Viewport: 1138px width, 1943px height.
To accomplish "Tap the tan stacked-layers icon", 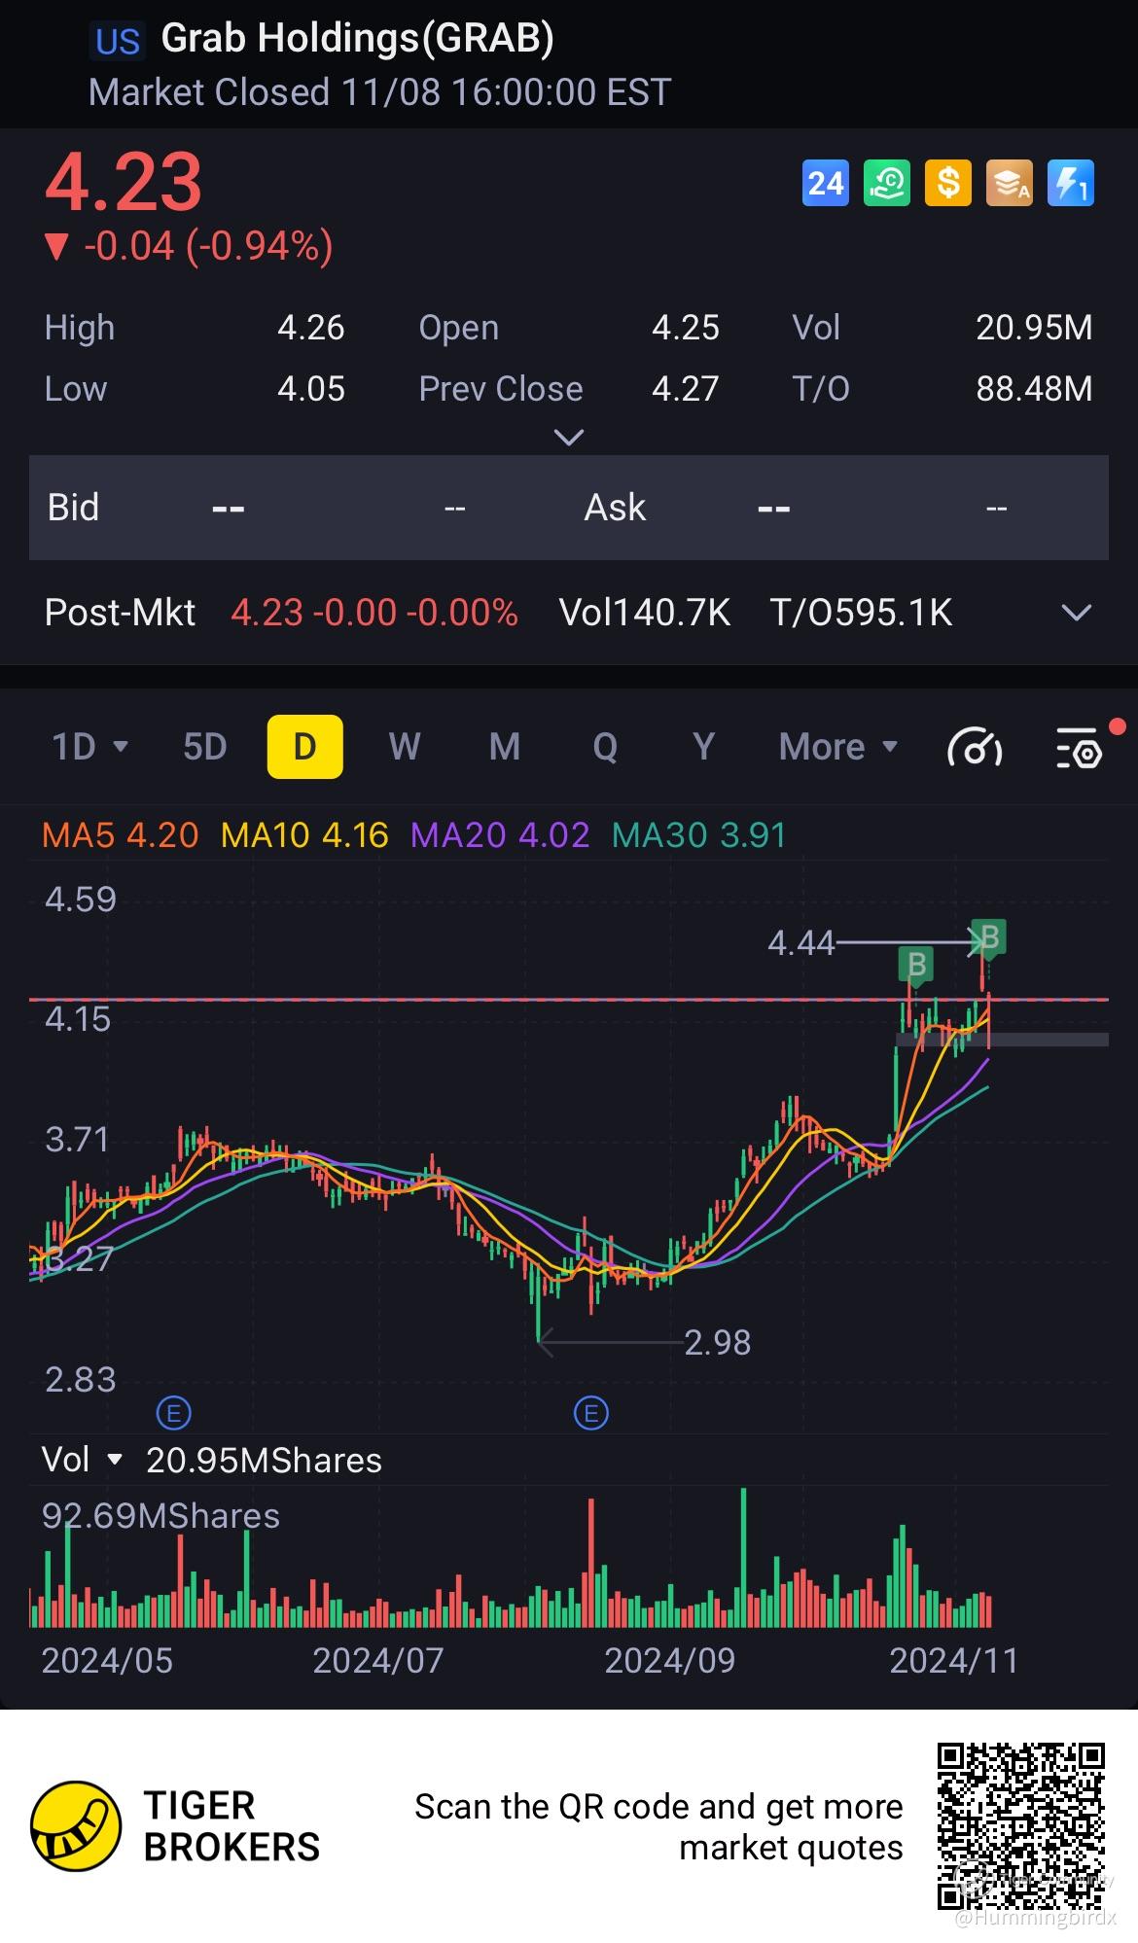I will [x=1010, y=183].
